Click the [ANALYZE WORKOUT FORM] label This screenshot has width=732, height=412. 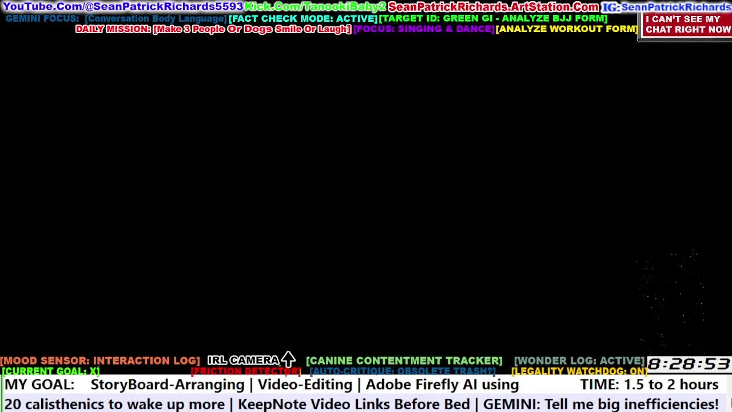(x=567, y=29)
